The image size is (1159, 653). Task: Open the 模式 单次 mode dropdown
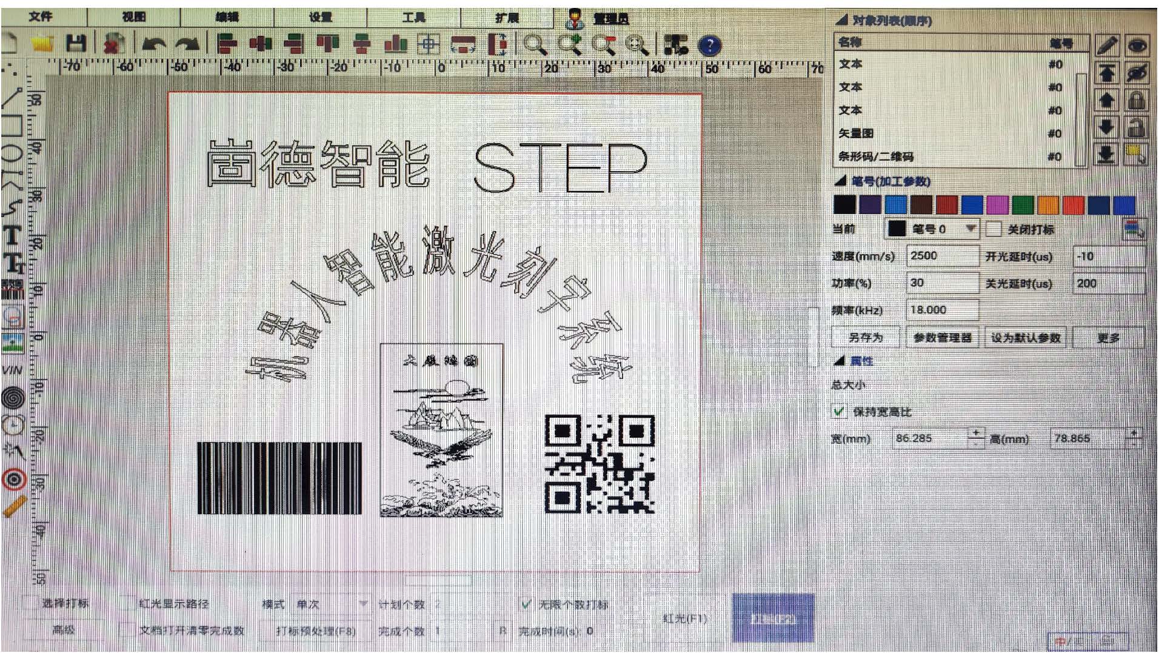(362, 604)
